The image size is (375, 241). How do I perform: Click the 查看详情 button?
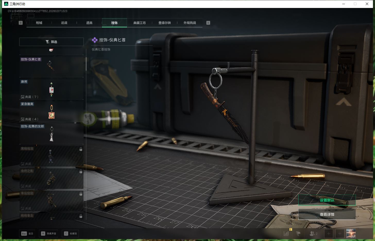[x=327, y=214]
